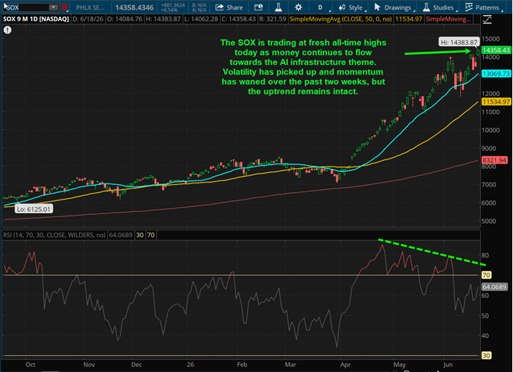This screenshot has height=372, width=513.
Task: Click the D: 6/18/26 date value
Action: click(88, 19)
